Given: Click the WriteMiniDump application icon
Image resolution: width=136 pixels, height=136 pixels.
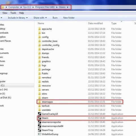Looking at the screenshot, I should click(x=39, y=134).
